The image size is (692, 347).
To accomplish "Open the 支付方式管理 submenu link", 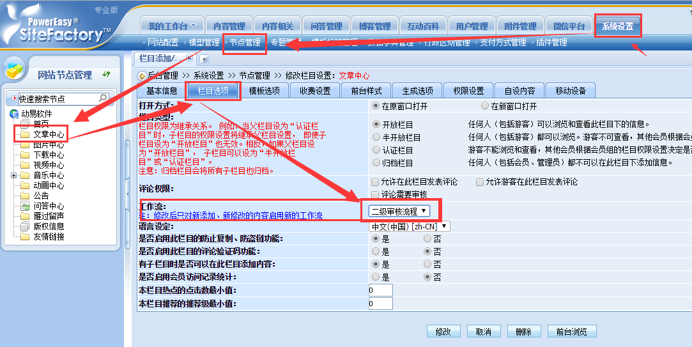I will pyautogui.click(x=503, y=43).
